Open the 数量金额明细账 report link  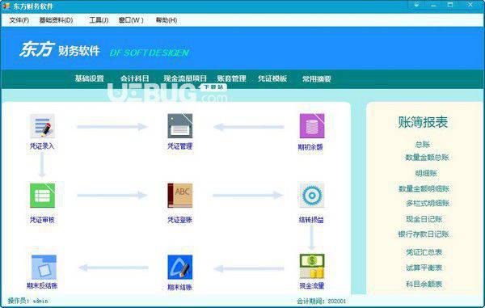pos(424,188)
